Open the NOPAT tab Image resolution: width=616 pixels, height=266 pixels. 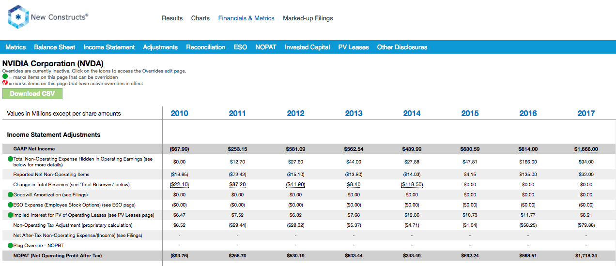click(x=266, y=47)
